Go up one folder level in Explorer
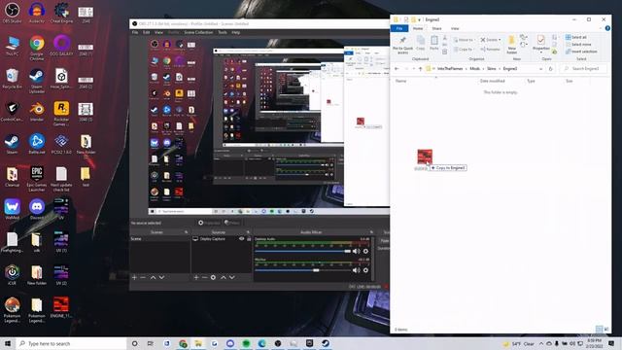The height and width of the screenshot is (350, 622). pos(421,69)
